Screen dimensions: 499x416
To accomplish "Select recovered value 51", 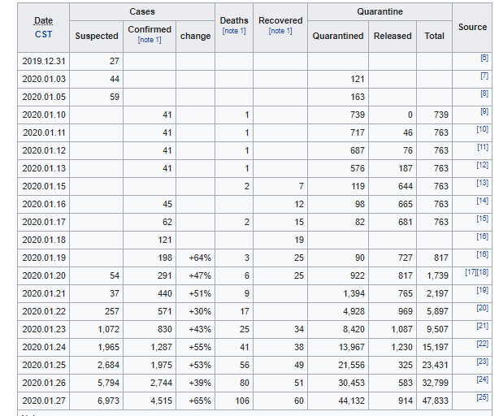I will (298, 383).
